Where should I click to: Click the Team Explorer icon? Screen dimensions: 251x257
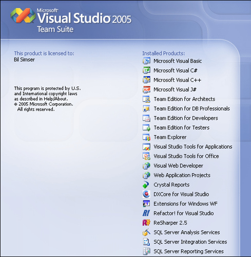146,137
